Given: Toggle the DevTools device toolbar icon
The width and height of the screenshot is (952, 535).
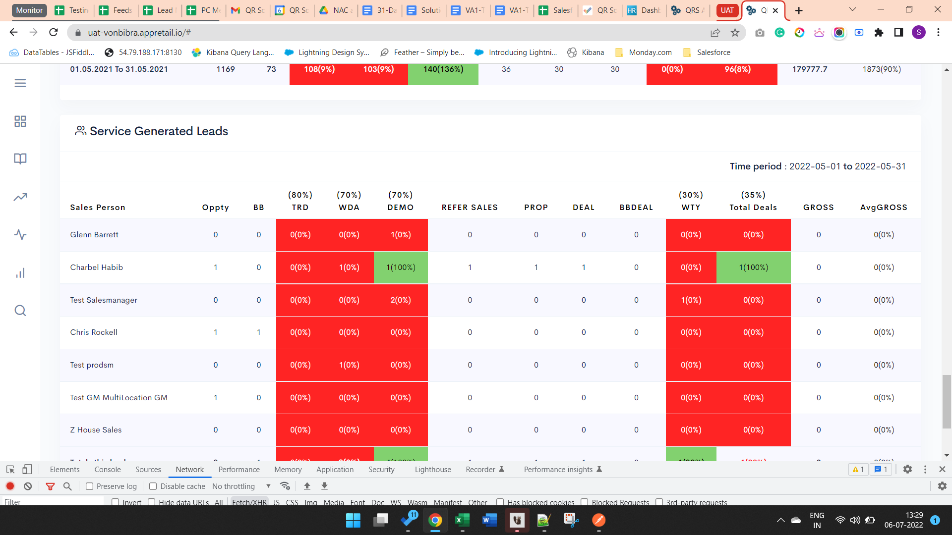Looking at the screenshot, I should click(27, 469).
